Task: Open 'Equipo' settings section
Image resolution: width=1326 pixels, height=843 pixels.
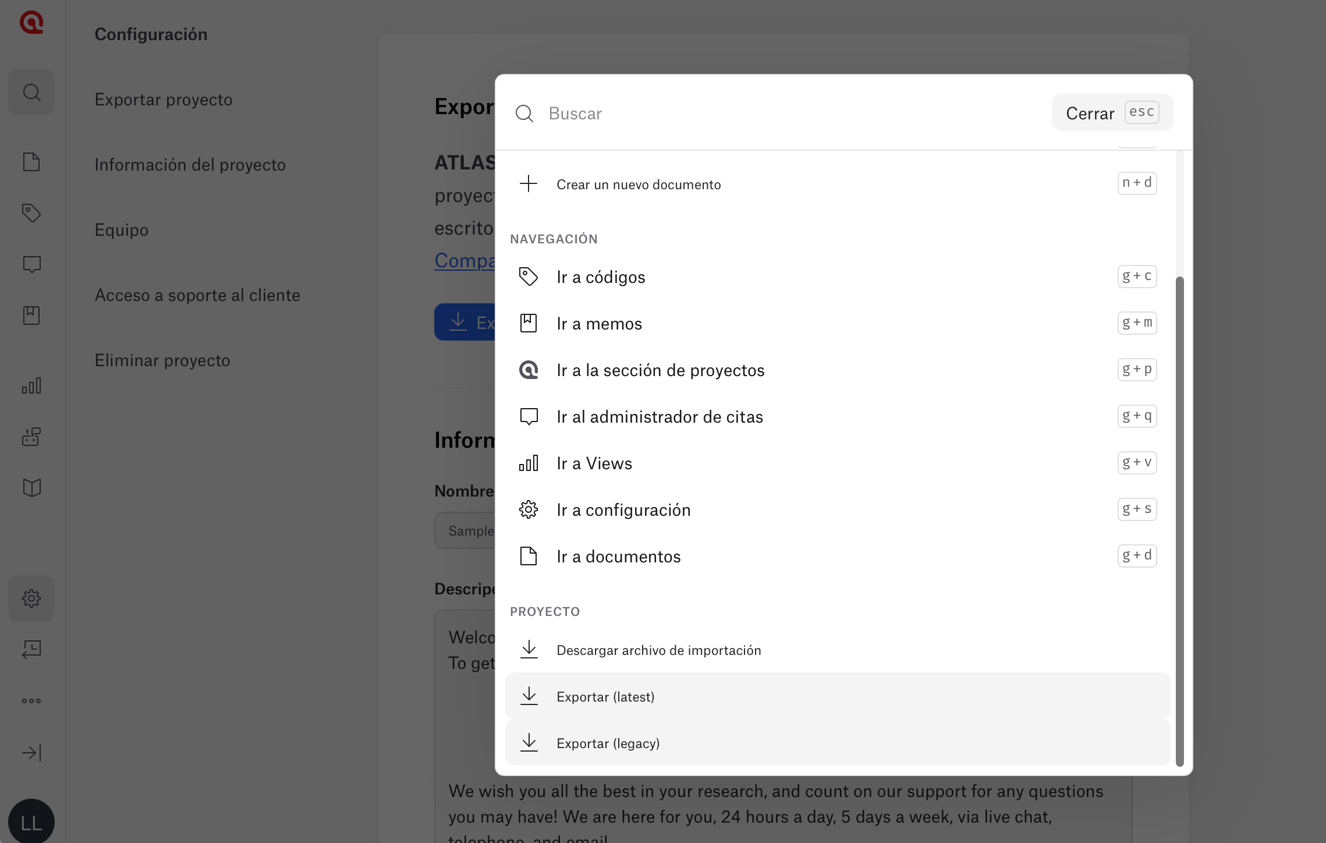Action: (122, 230)
